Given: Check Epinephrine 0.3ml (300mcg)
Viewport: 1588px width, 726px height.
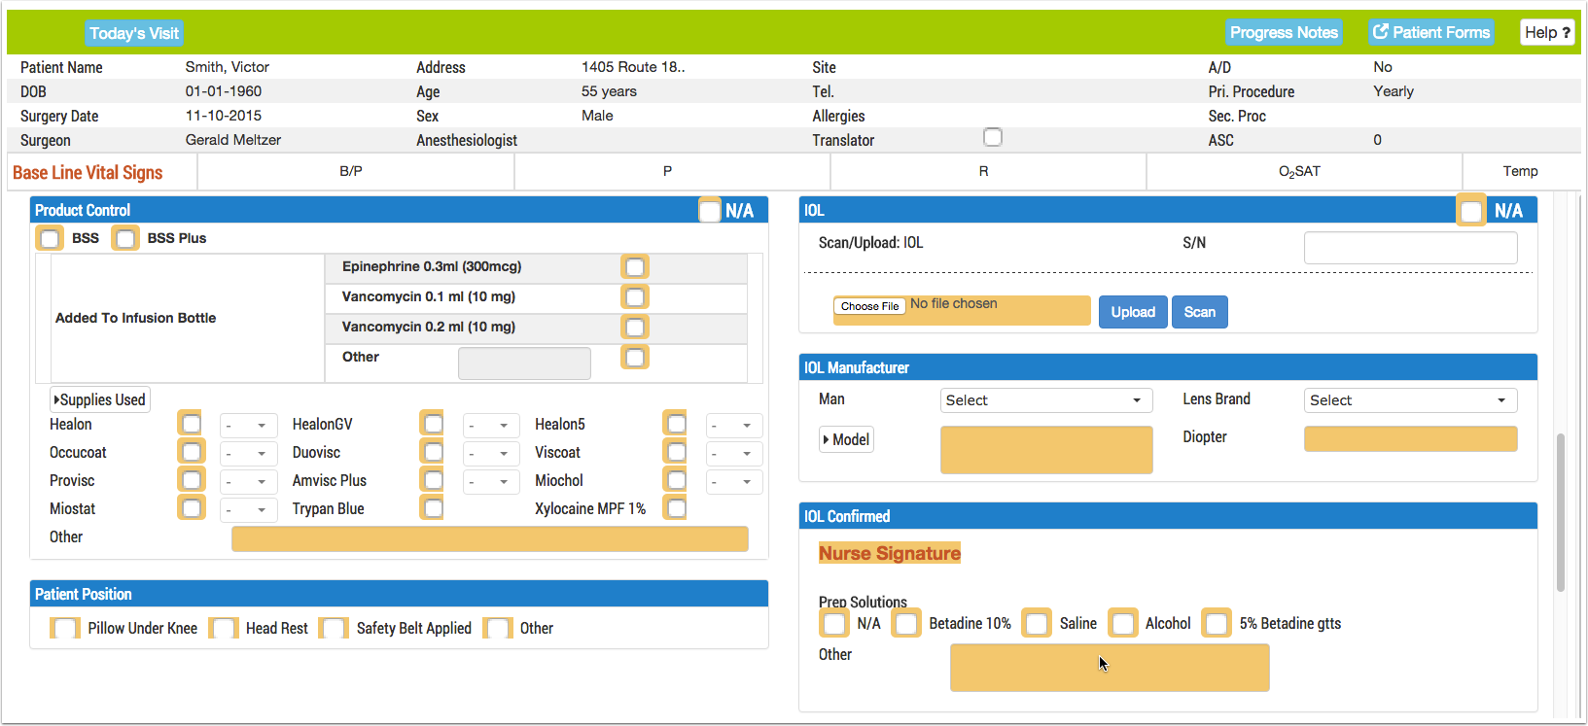Looking at the screenshot, I should tap(635, 267).
